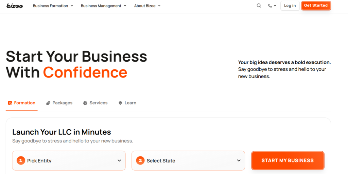This screenshot has width=348, height=174.
Task: Click the Learn lightbulb icon
Action: coord(120,103)
